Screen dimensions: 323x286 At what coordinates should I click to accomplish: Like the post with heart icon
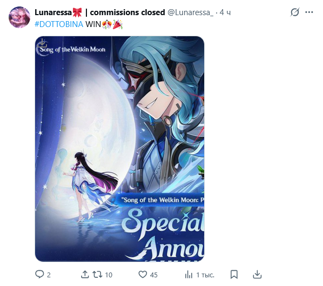143,275
